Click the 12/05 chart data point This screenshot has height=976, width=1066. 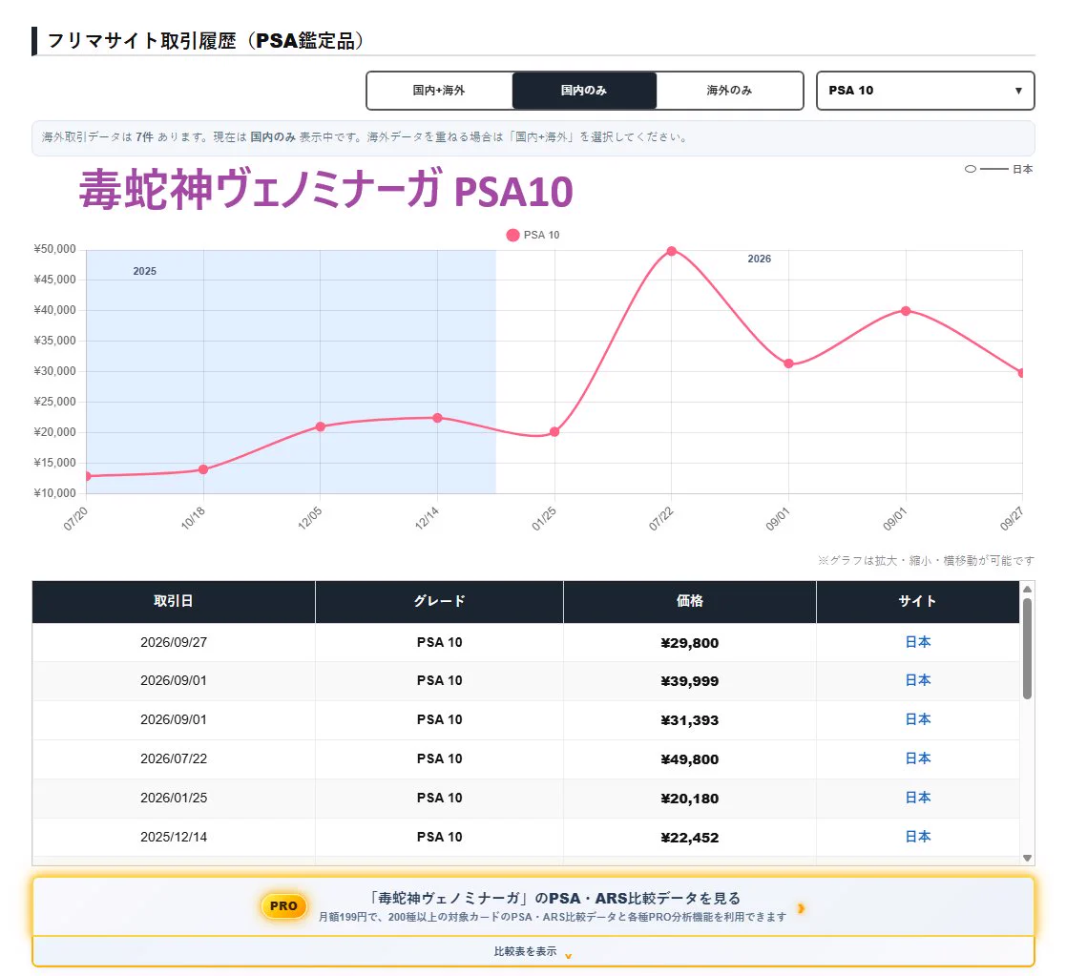click(321, 426)
